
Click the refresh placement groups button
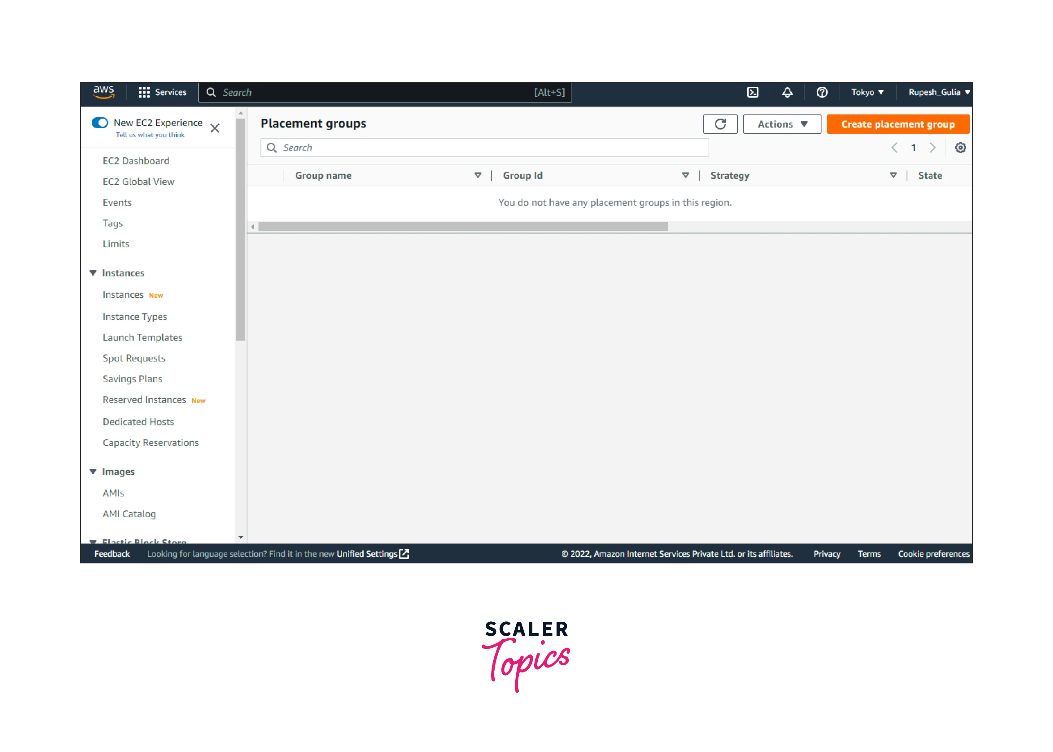(720, 124)
